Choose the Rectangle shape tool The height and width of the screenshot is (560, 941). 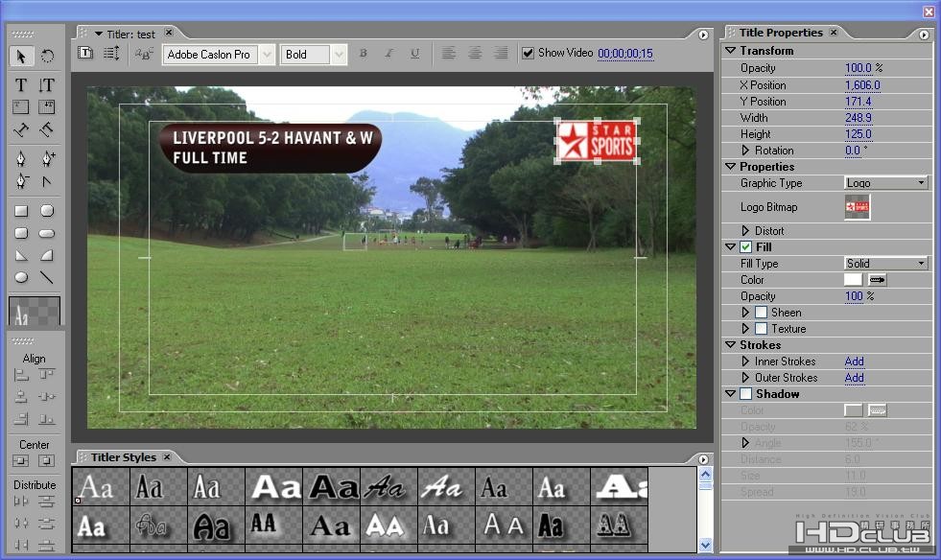coord(21,211)
